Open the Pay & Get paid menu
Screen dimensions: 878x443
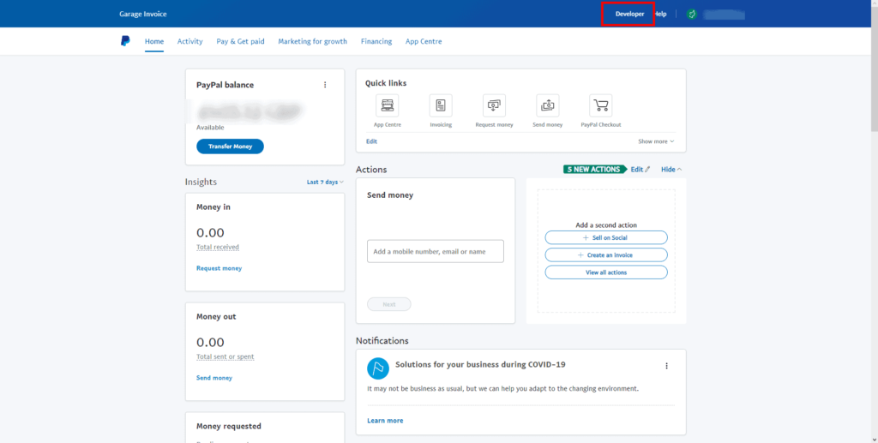240,41
